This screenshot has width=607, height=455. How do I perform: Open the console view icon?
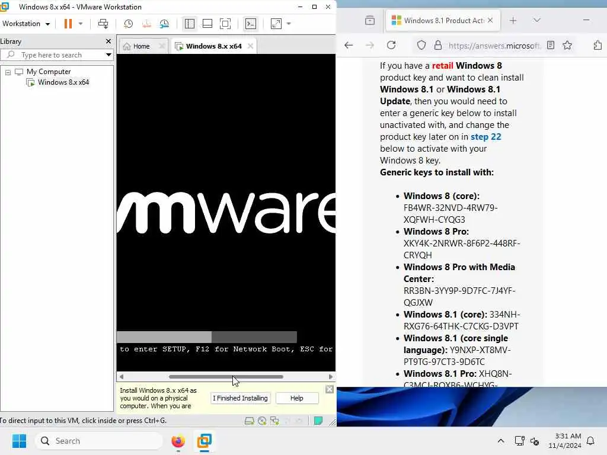pyautogui.click(x=251, y=24)
